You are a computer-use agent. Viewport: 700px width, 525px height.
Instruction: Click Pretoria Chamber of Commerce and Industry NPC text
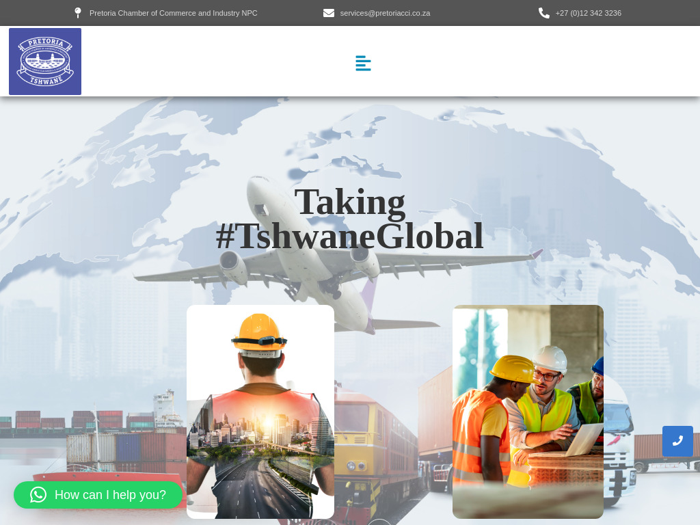173,13
